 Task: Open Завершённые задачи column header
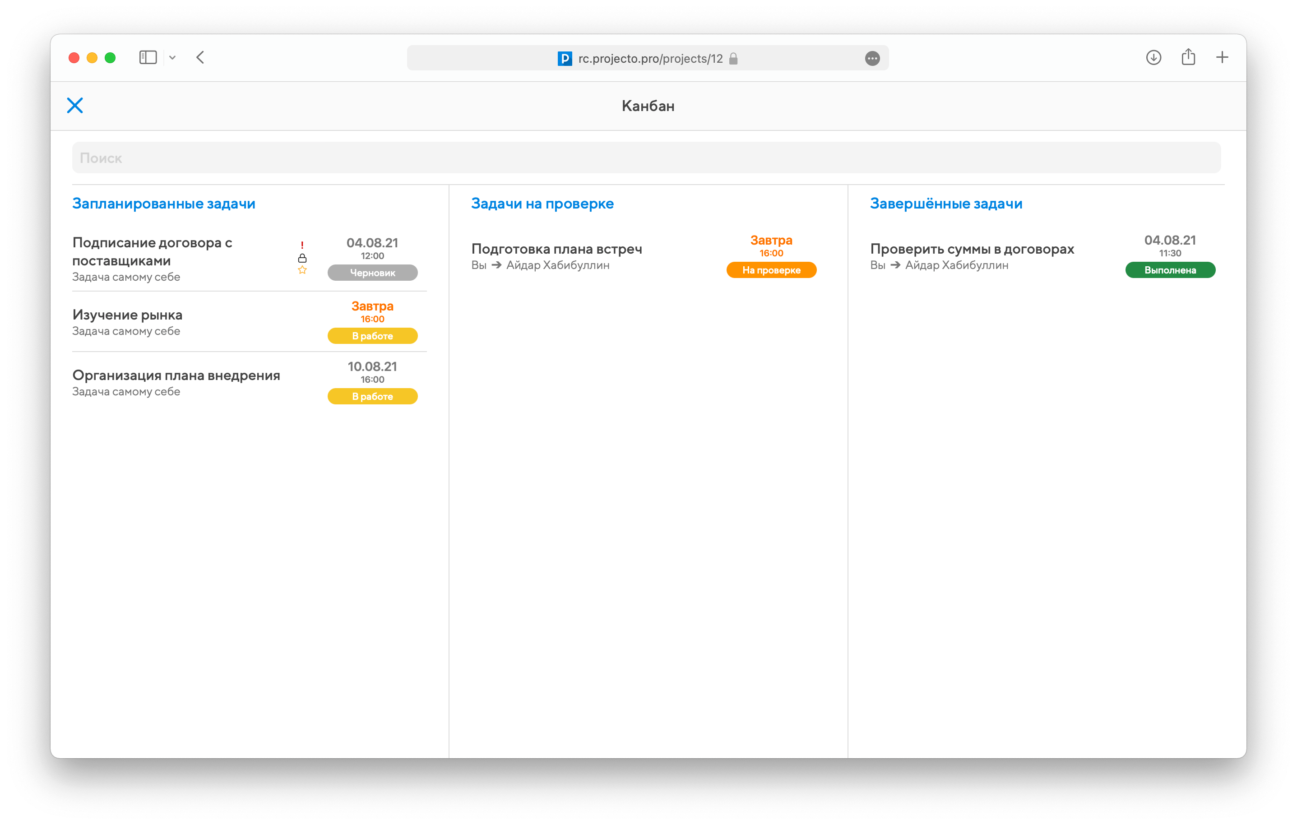click(x=946, y=204)
